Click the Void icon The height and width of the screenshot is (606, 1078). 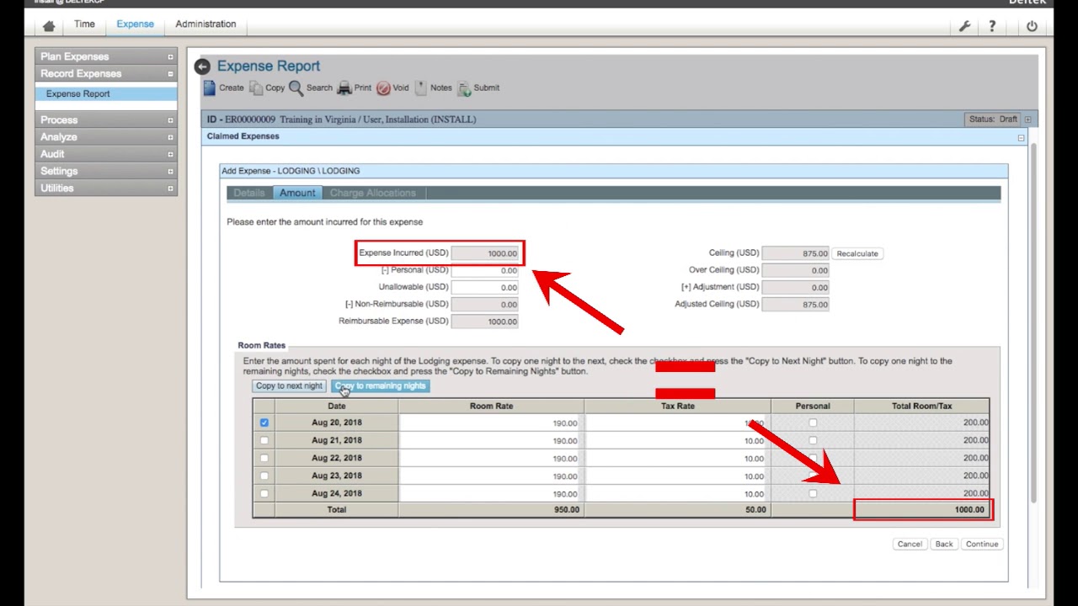click(383, 88)
